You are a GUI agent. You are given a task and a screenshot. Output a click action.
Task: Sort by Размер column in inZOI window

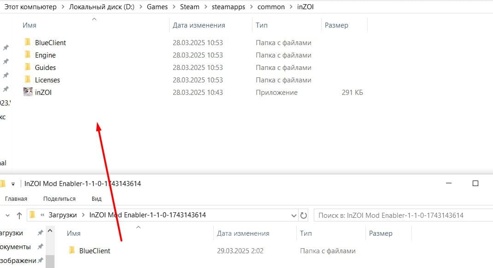click(336, 25)
